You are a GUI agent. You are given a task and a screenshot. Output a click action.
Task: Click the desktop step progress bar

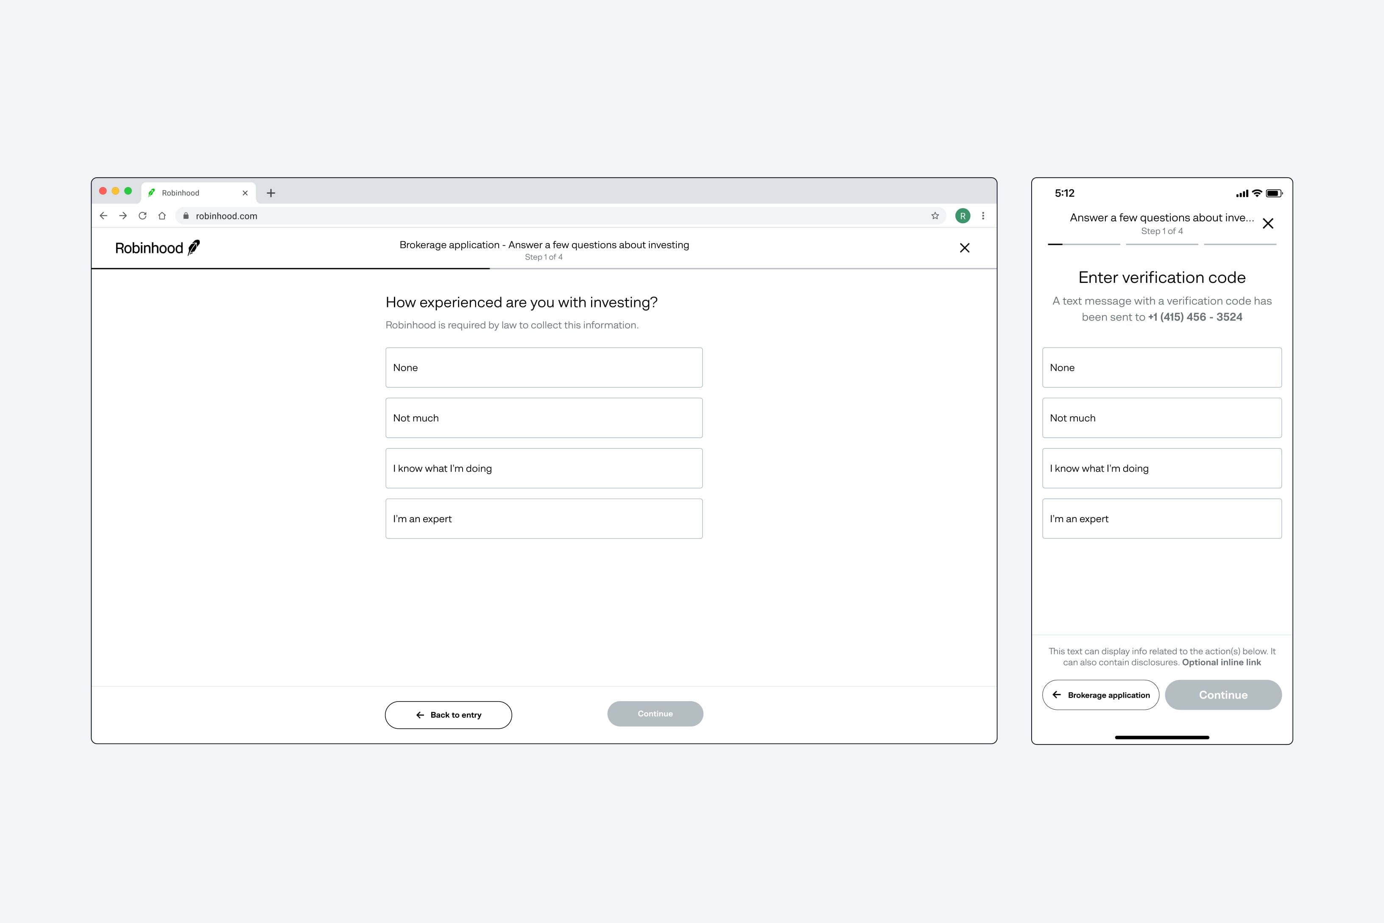(544, 269)
